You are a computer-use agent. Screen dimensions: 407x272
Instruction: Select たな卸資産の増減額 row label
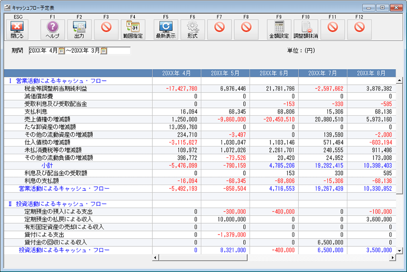50,127
